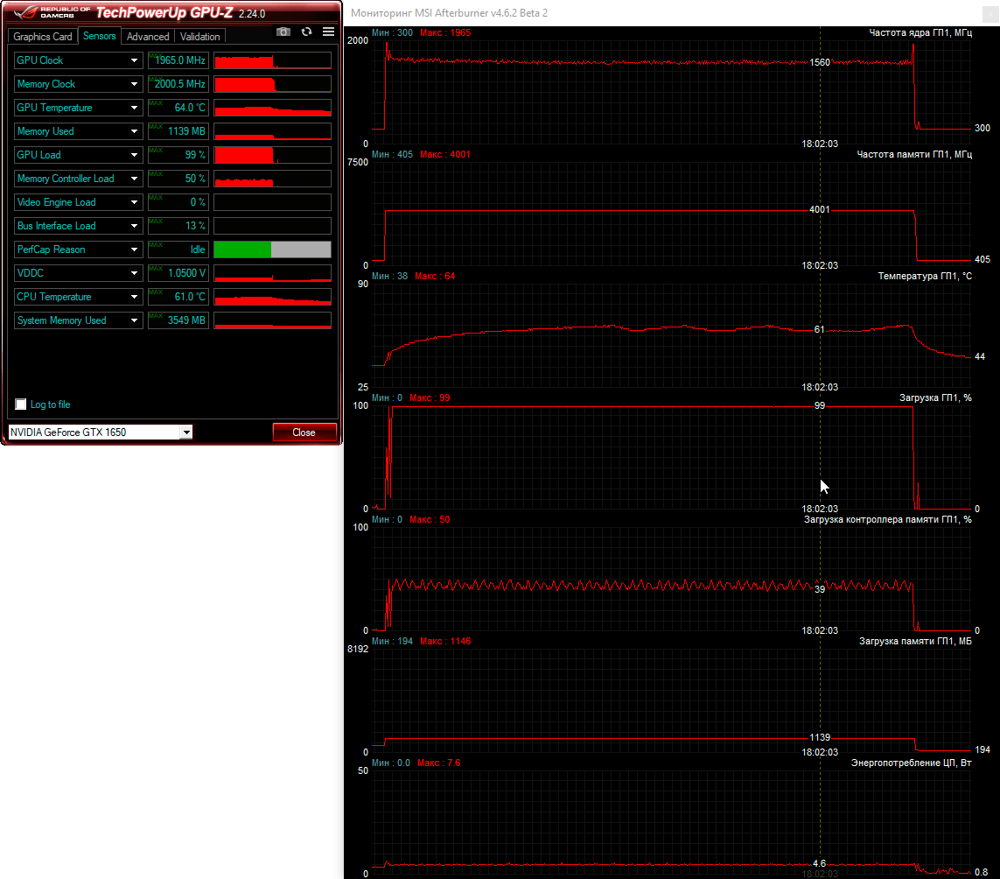The image size is (1000, 879).
Task: Open the NVIDIA GeForce GTX 1650 selector
Action: 100,432
